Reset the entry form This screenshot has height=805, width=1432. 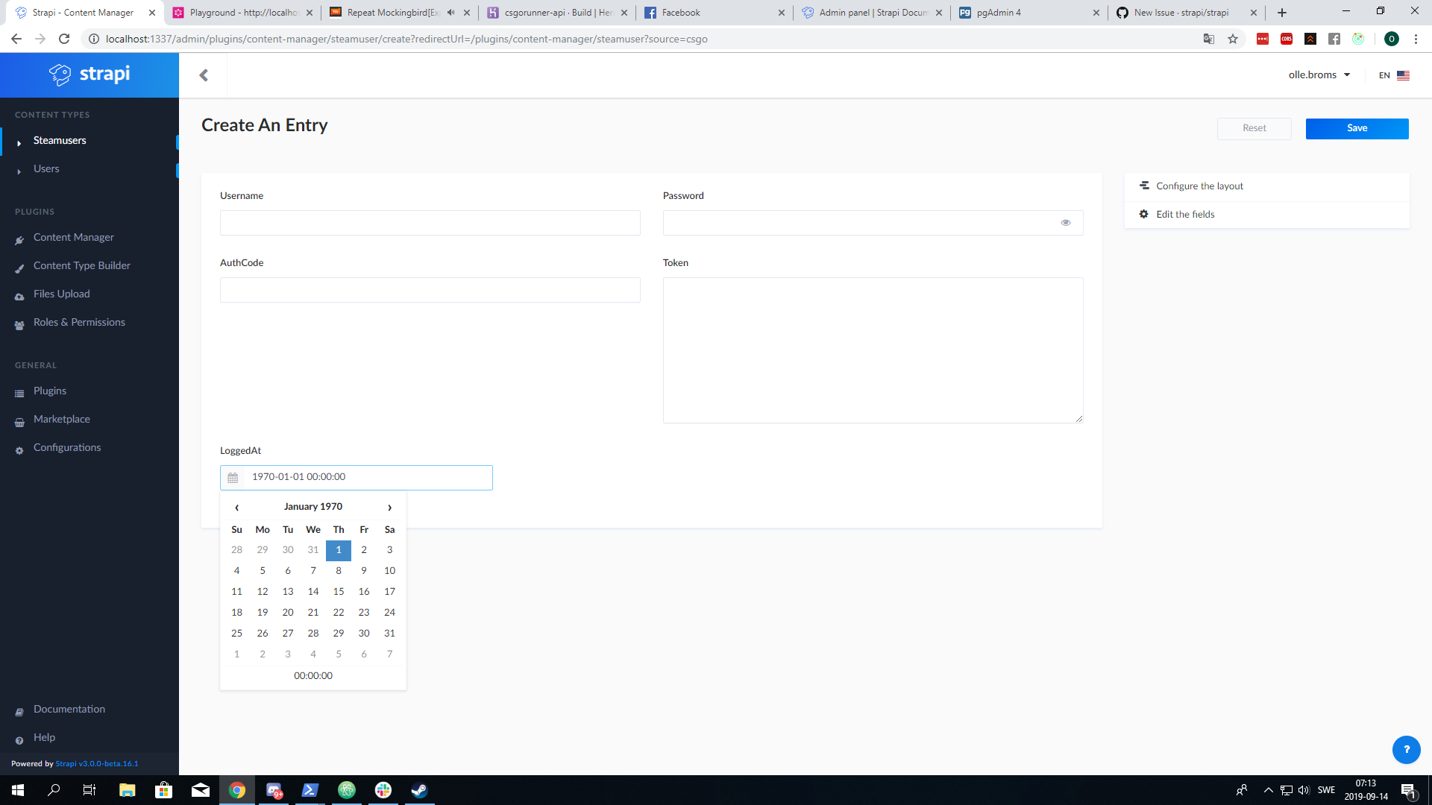pyautogui.click(x=1254, y=127)
